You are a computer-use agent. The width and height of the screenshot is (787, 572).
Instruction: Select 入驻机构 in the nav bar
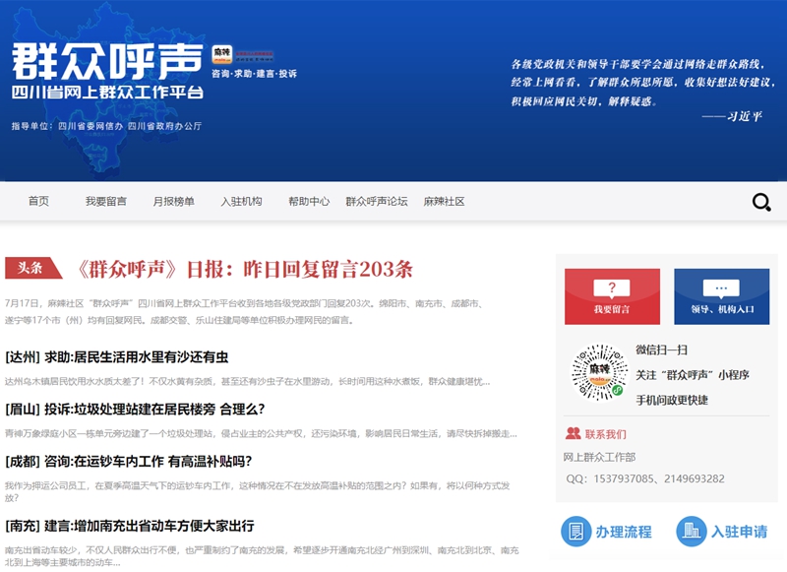pos(241,202)
